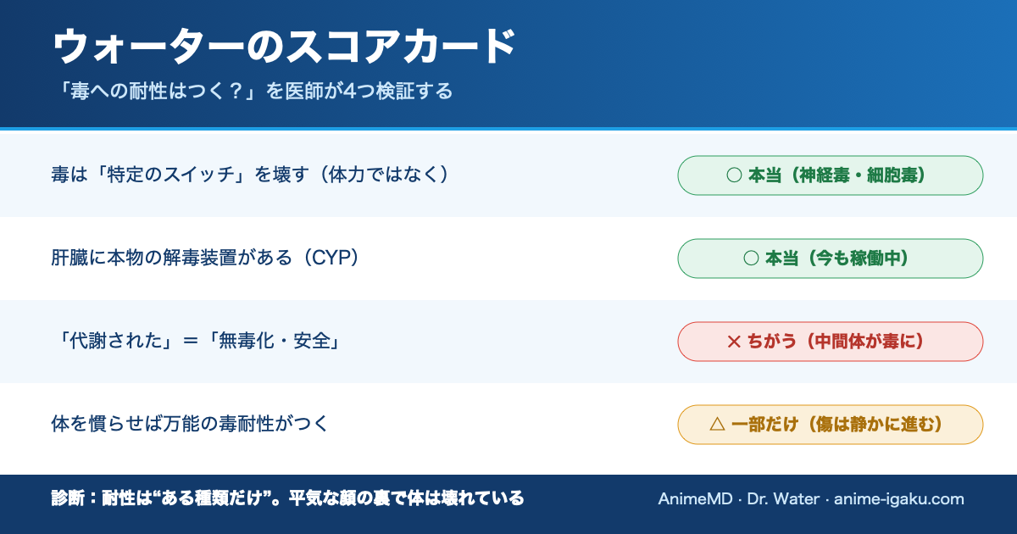The width and height of the screenshot is (1017, 534).
Task: Click the light blue divider line under header
Action: (508, 129)
